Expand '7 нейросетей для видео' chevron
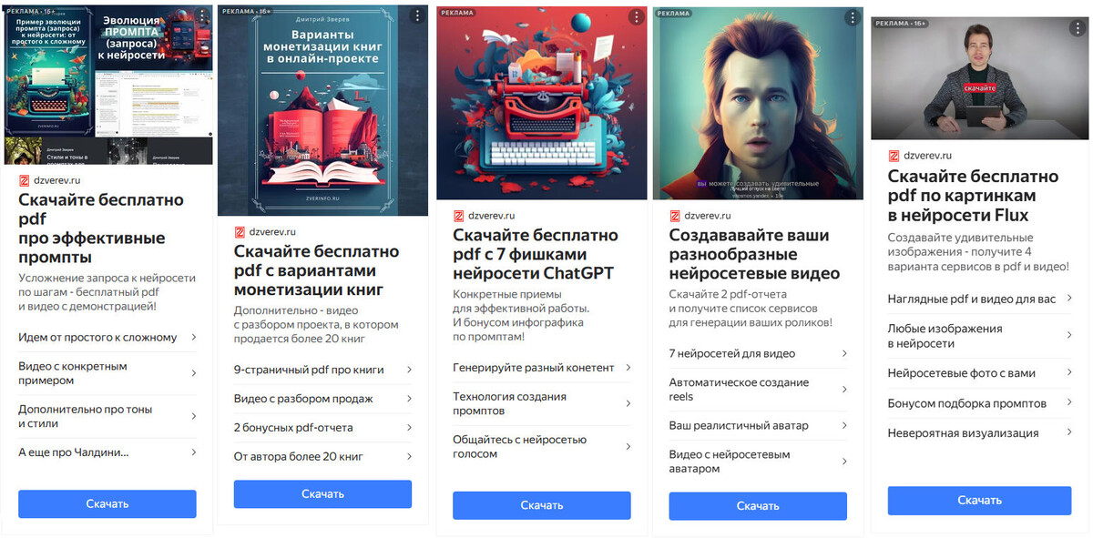1093x538 pixels. tap(844, 353)
